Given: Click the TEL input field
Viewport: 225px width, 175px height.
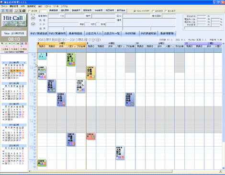Looking at the screenshot, I should coord(75,16).
